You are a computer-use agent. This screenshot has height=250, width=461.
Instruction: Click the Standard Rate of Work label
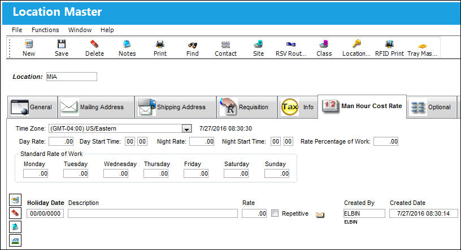point(51,154)
